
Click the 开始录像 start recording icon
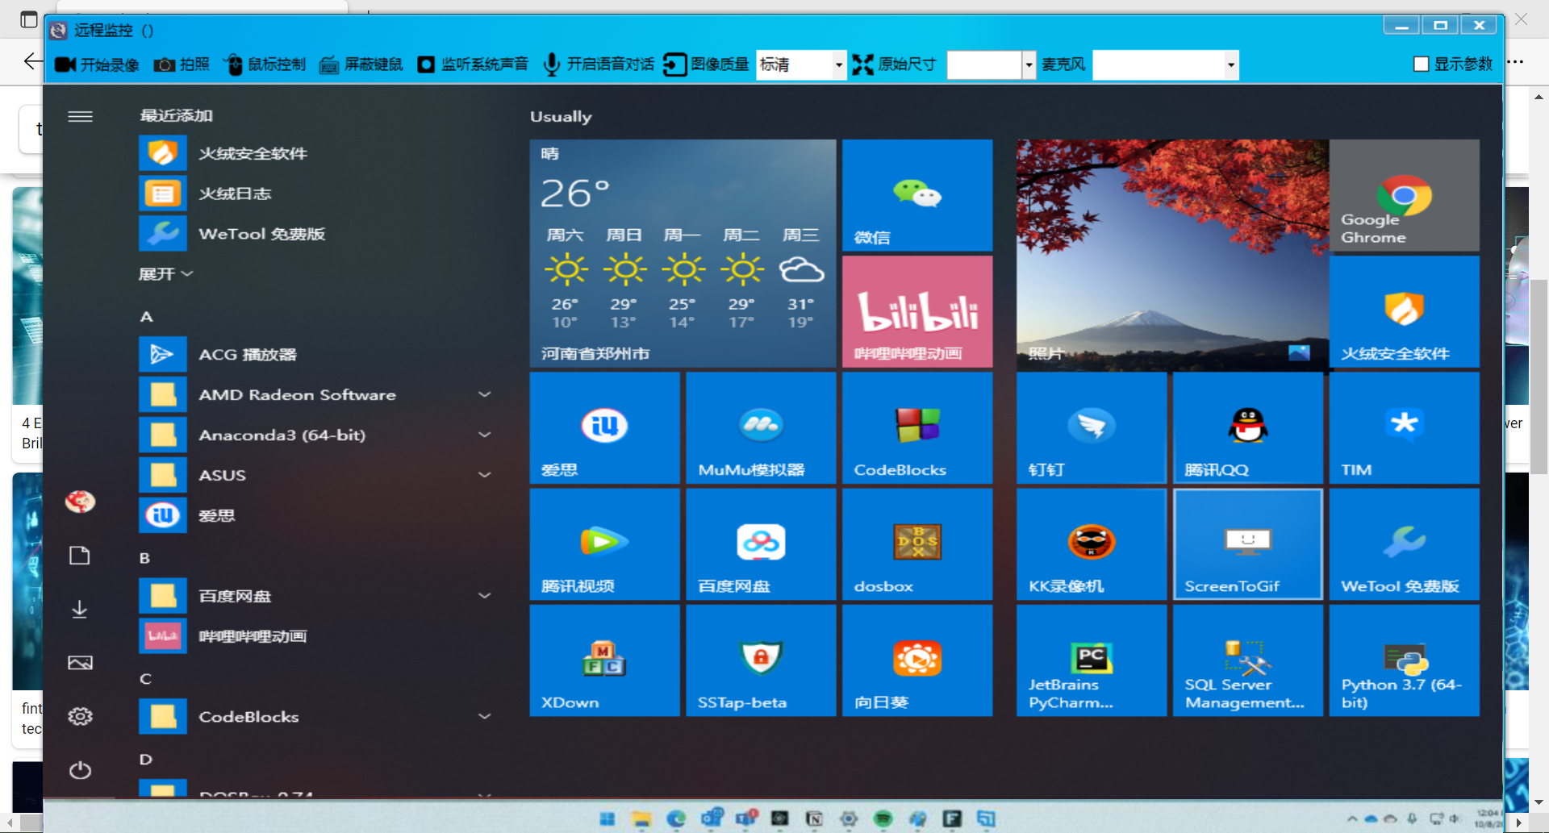point(65,65)
